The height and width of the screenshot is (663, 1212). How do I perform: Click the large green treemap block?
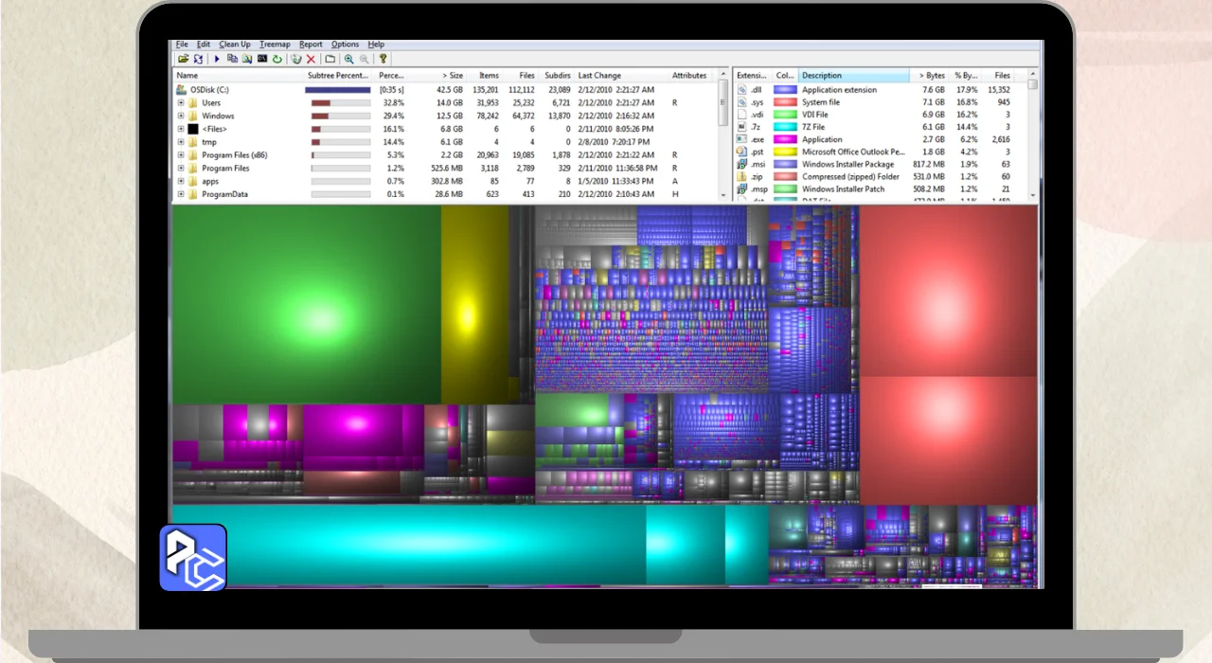[307, 305]
